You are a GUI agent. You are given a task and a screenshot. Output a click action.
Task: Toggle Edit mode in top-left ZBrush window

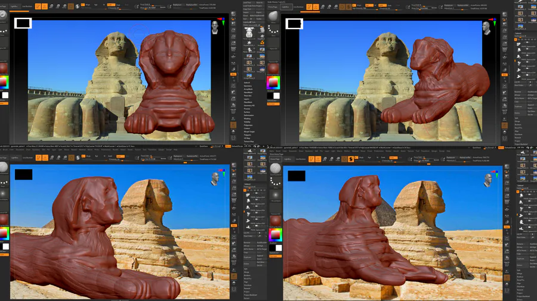(x=38, y=6)
